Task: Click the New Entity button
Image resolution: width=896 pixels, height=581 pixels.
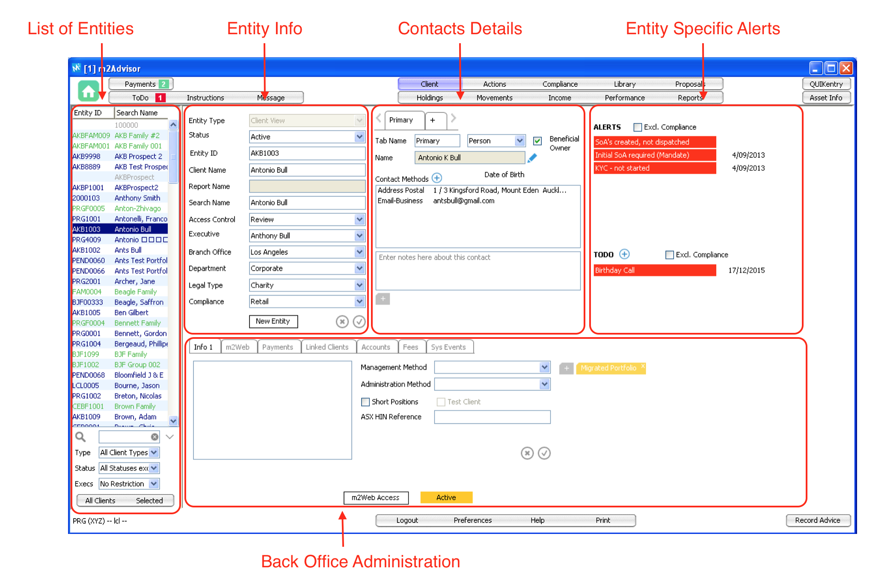Action: coord(273,321)
